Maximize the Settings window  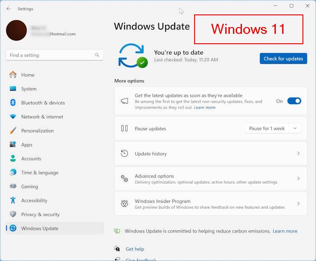(x=292, y=6)
